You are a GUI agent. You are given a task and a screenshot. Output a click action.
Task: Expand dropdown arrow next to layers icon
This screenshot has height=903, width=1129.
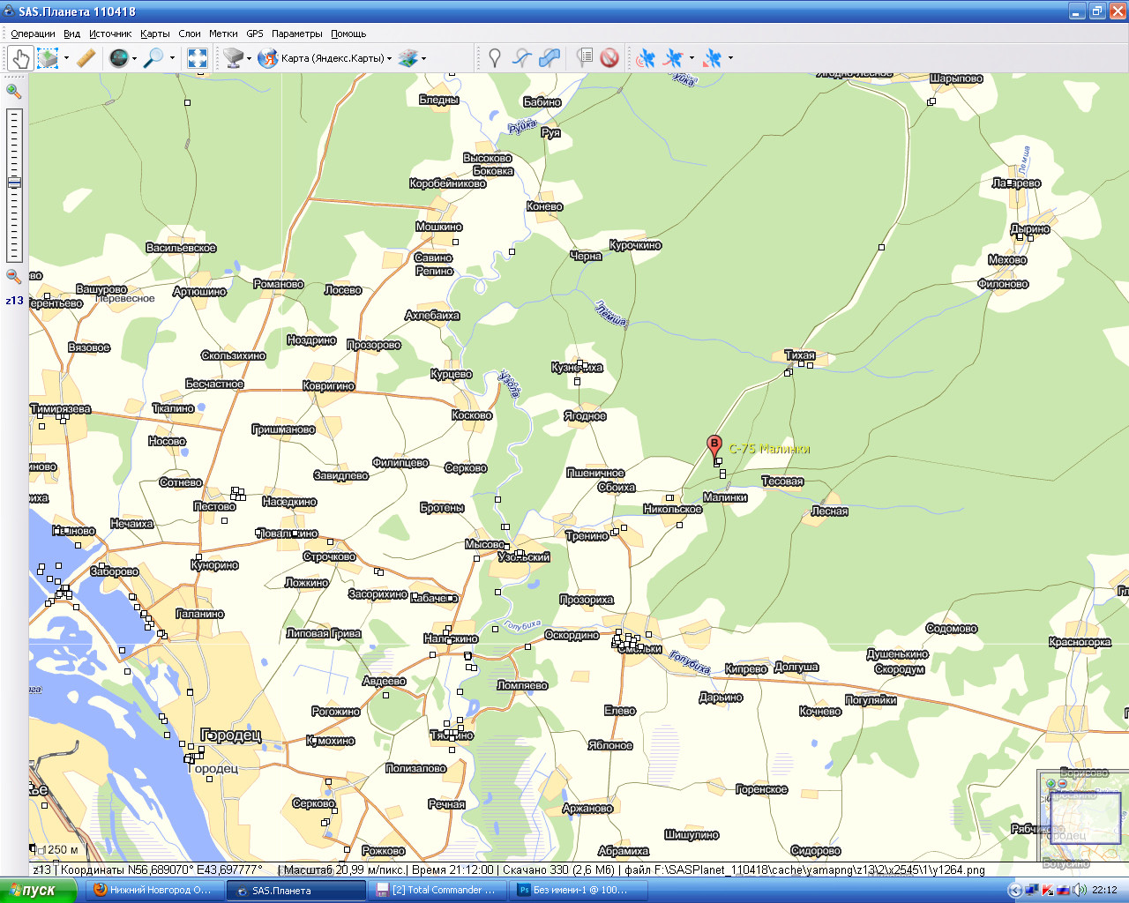click(423, 59)
